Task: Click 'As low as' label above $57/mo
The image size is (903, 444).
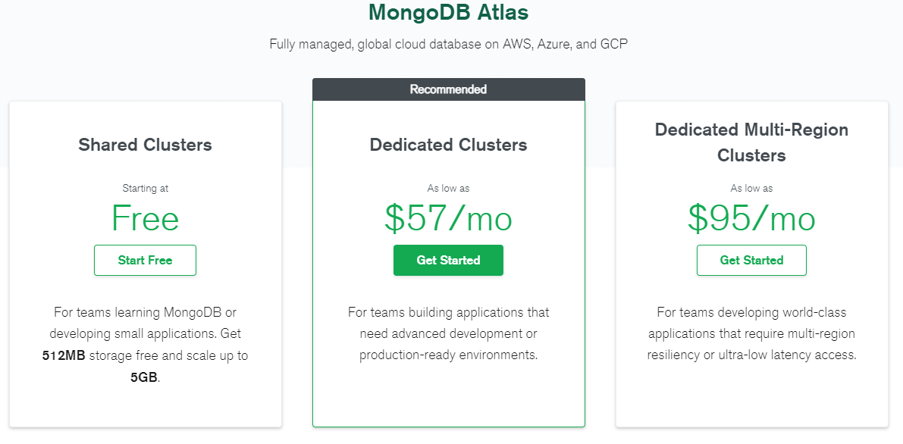Action: coord(448,188)
